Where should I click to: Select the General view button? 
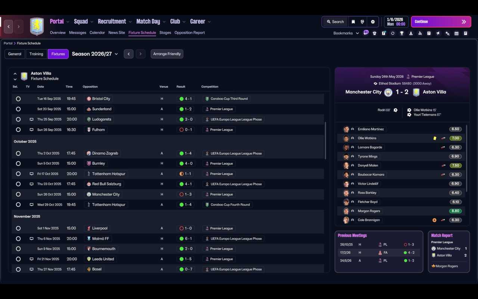[x=15, y=54]
